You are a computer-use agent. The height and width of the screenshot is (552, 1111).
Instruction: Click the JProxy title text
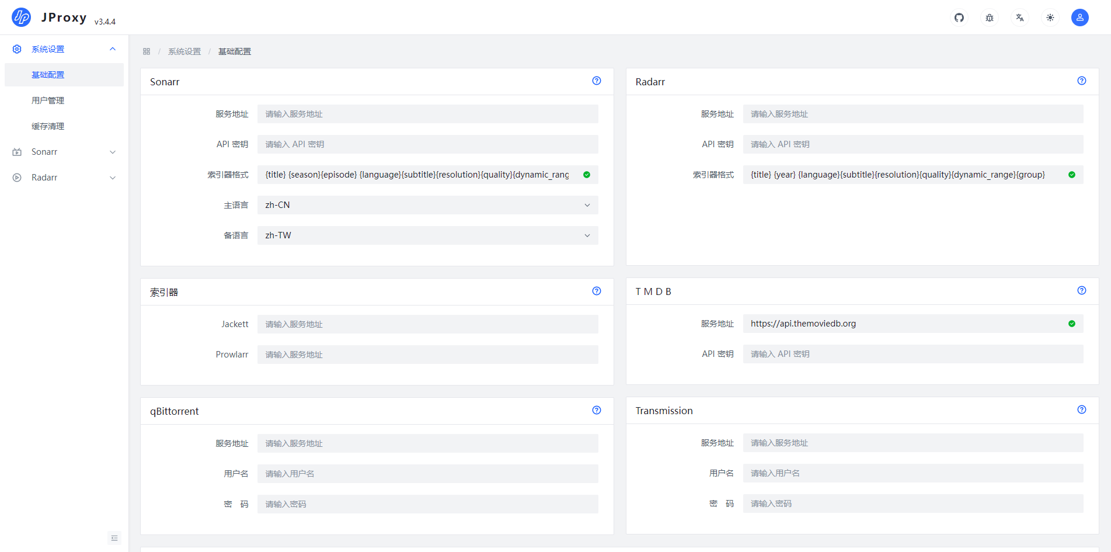(64, 18)
